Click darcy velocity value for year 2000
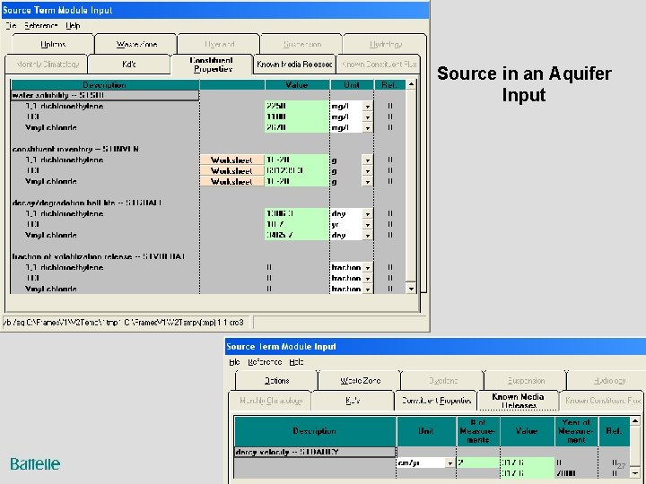The width and height of the screenshot is (646, 484). point(527,473)
